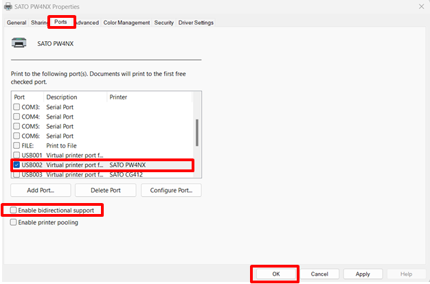
Task: Go to the Security tab
Action: pos(163,23)
